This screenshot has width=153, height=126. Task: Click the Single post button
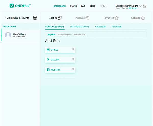coord(60,50)
